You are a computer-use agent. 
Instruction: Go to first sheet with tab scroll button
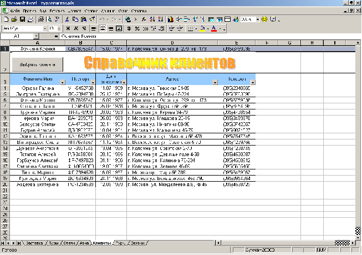(3, 243)
